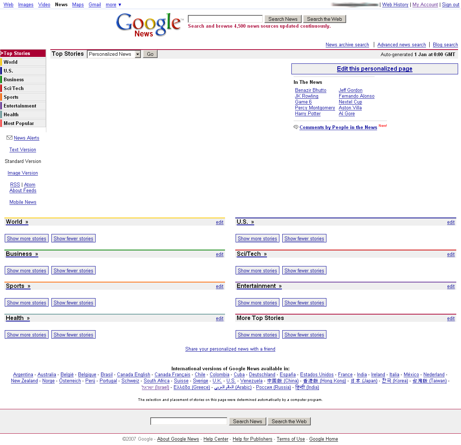Open Edit this personalized page link
The width and height of the screenshot is (461, 445).
(x=374, y=69)
